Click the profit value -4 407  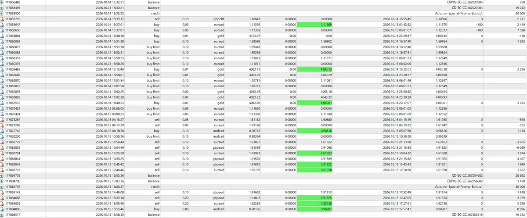[520, 159]
